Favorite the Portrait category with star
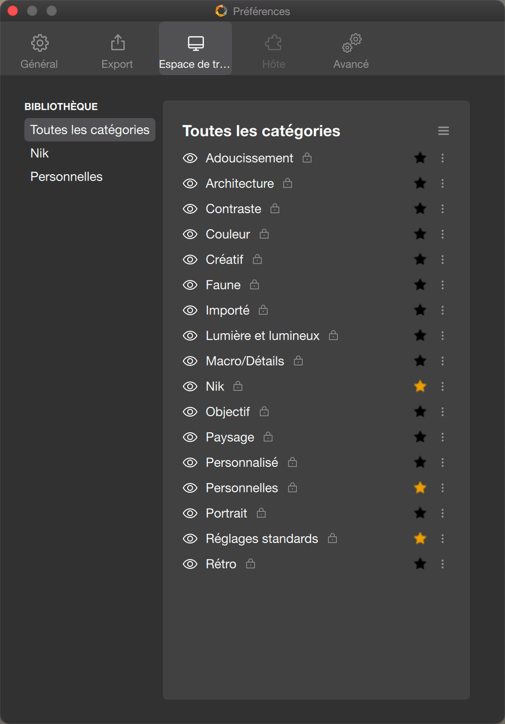505x724 pixels. [420, 513]
